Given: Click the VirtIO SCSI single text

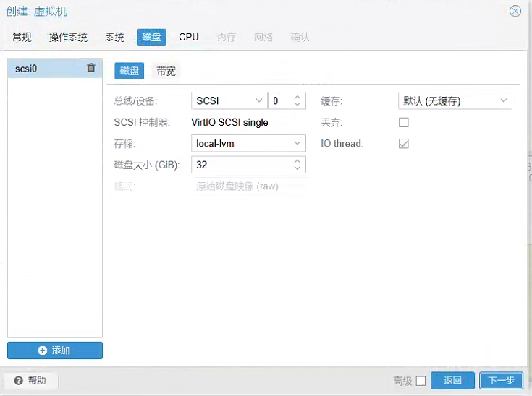Looking at the screenshot, I should (229, 122).
